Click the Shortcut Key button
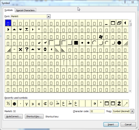The image size is (139, 130). pyautogui.click(x=34, y=116)
